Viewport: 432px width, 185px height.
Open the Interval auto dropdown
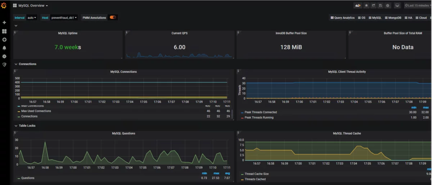pos(32,18)
